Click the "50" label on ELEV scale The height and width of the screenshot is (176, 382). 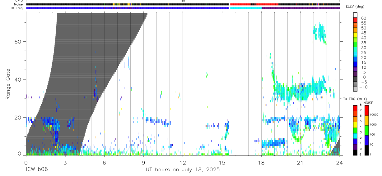[363, 28]
